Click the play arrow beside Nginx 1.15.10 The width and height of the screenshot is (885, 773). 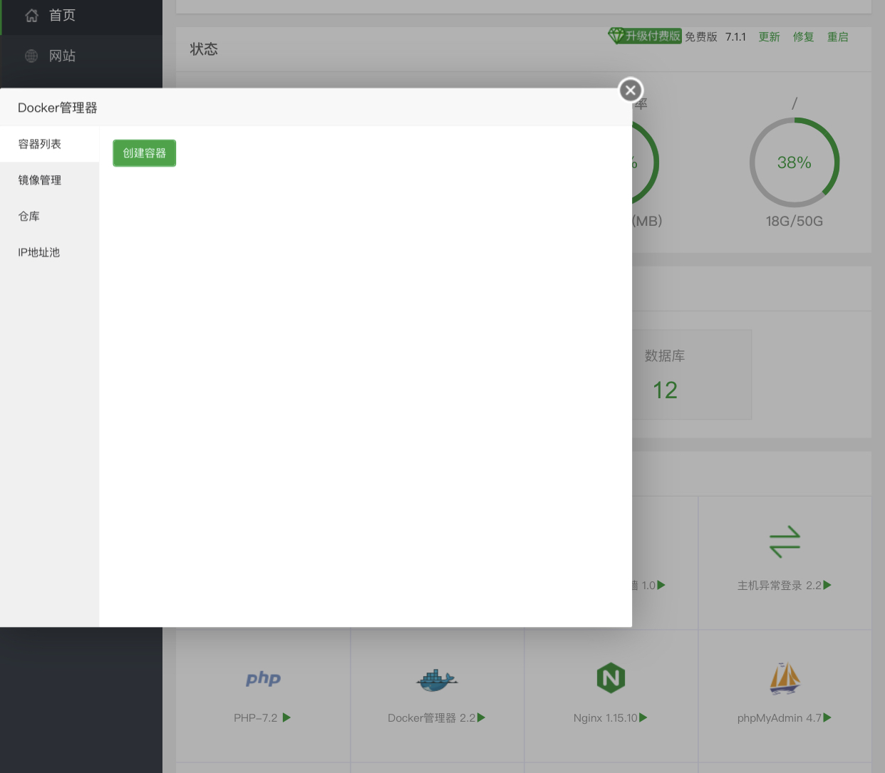(x=643, y=717)
